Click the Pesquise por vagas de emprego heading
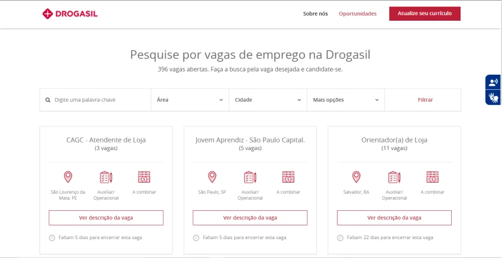Viewport: 502px width, 258px height. tap(250, 55)
